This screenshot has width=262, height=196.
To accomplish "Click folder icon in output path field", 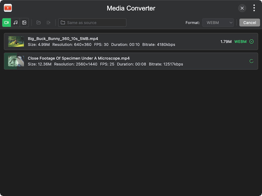I will (63, 23).
